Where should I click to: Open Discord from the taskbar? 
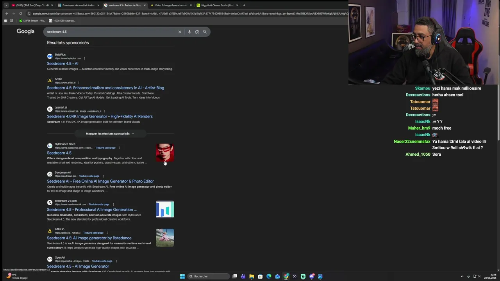(x=312, y=276)
